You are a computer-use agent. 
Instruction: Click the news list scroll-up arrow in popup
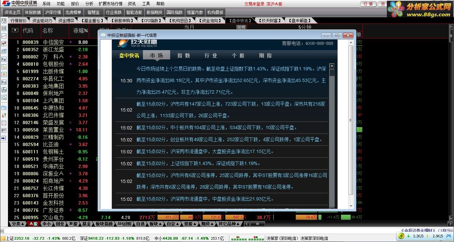[332, 66]
